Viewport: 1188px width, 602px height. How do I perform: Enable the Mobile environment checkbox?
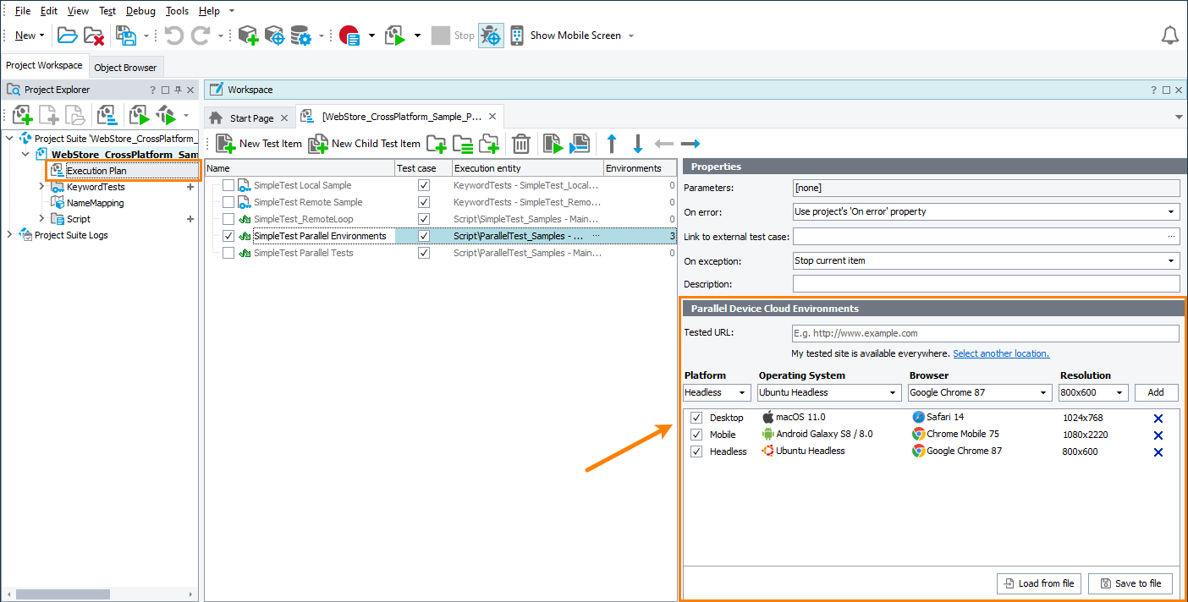click(696, 435)
